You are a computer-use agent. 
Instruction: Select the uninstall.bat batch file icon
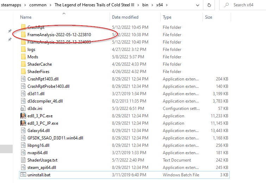click(23, 175)
